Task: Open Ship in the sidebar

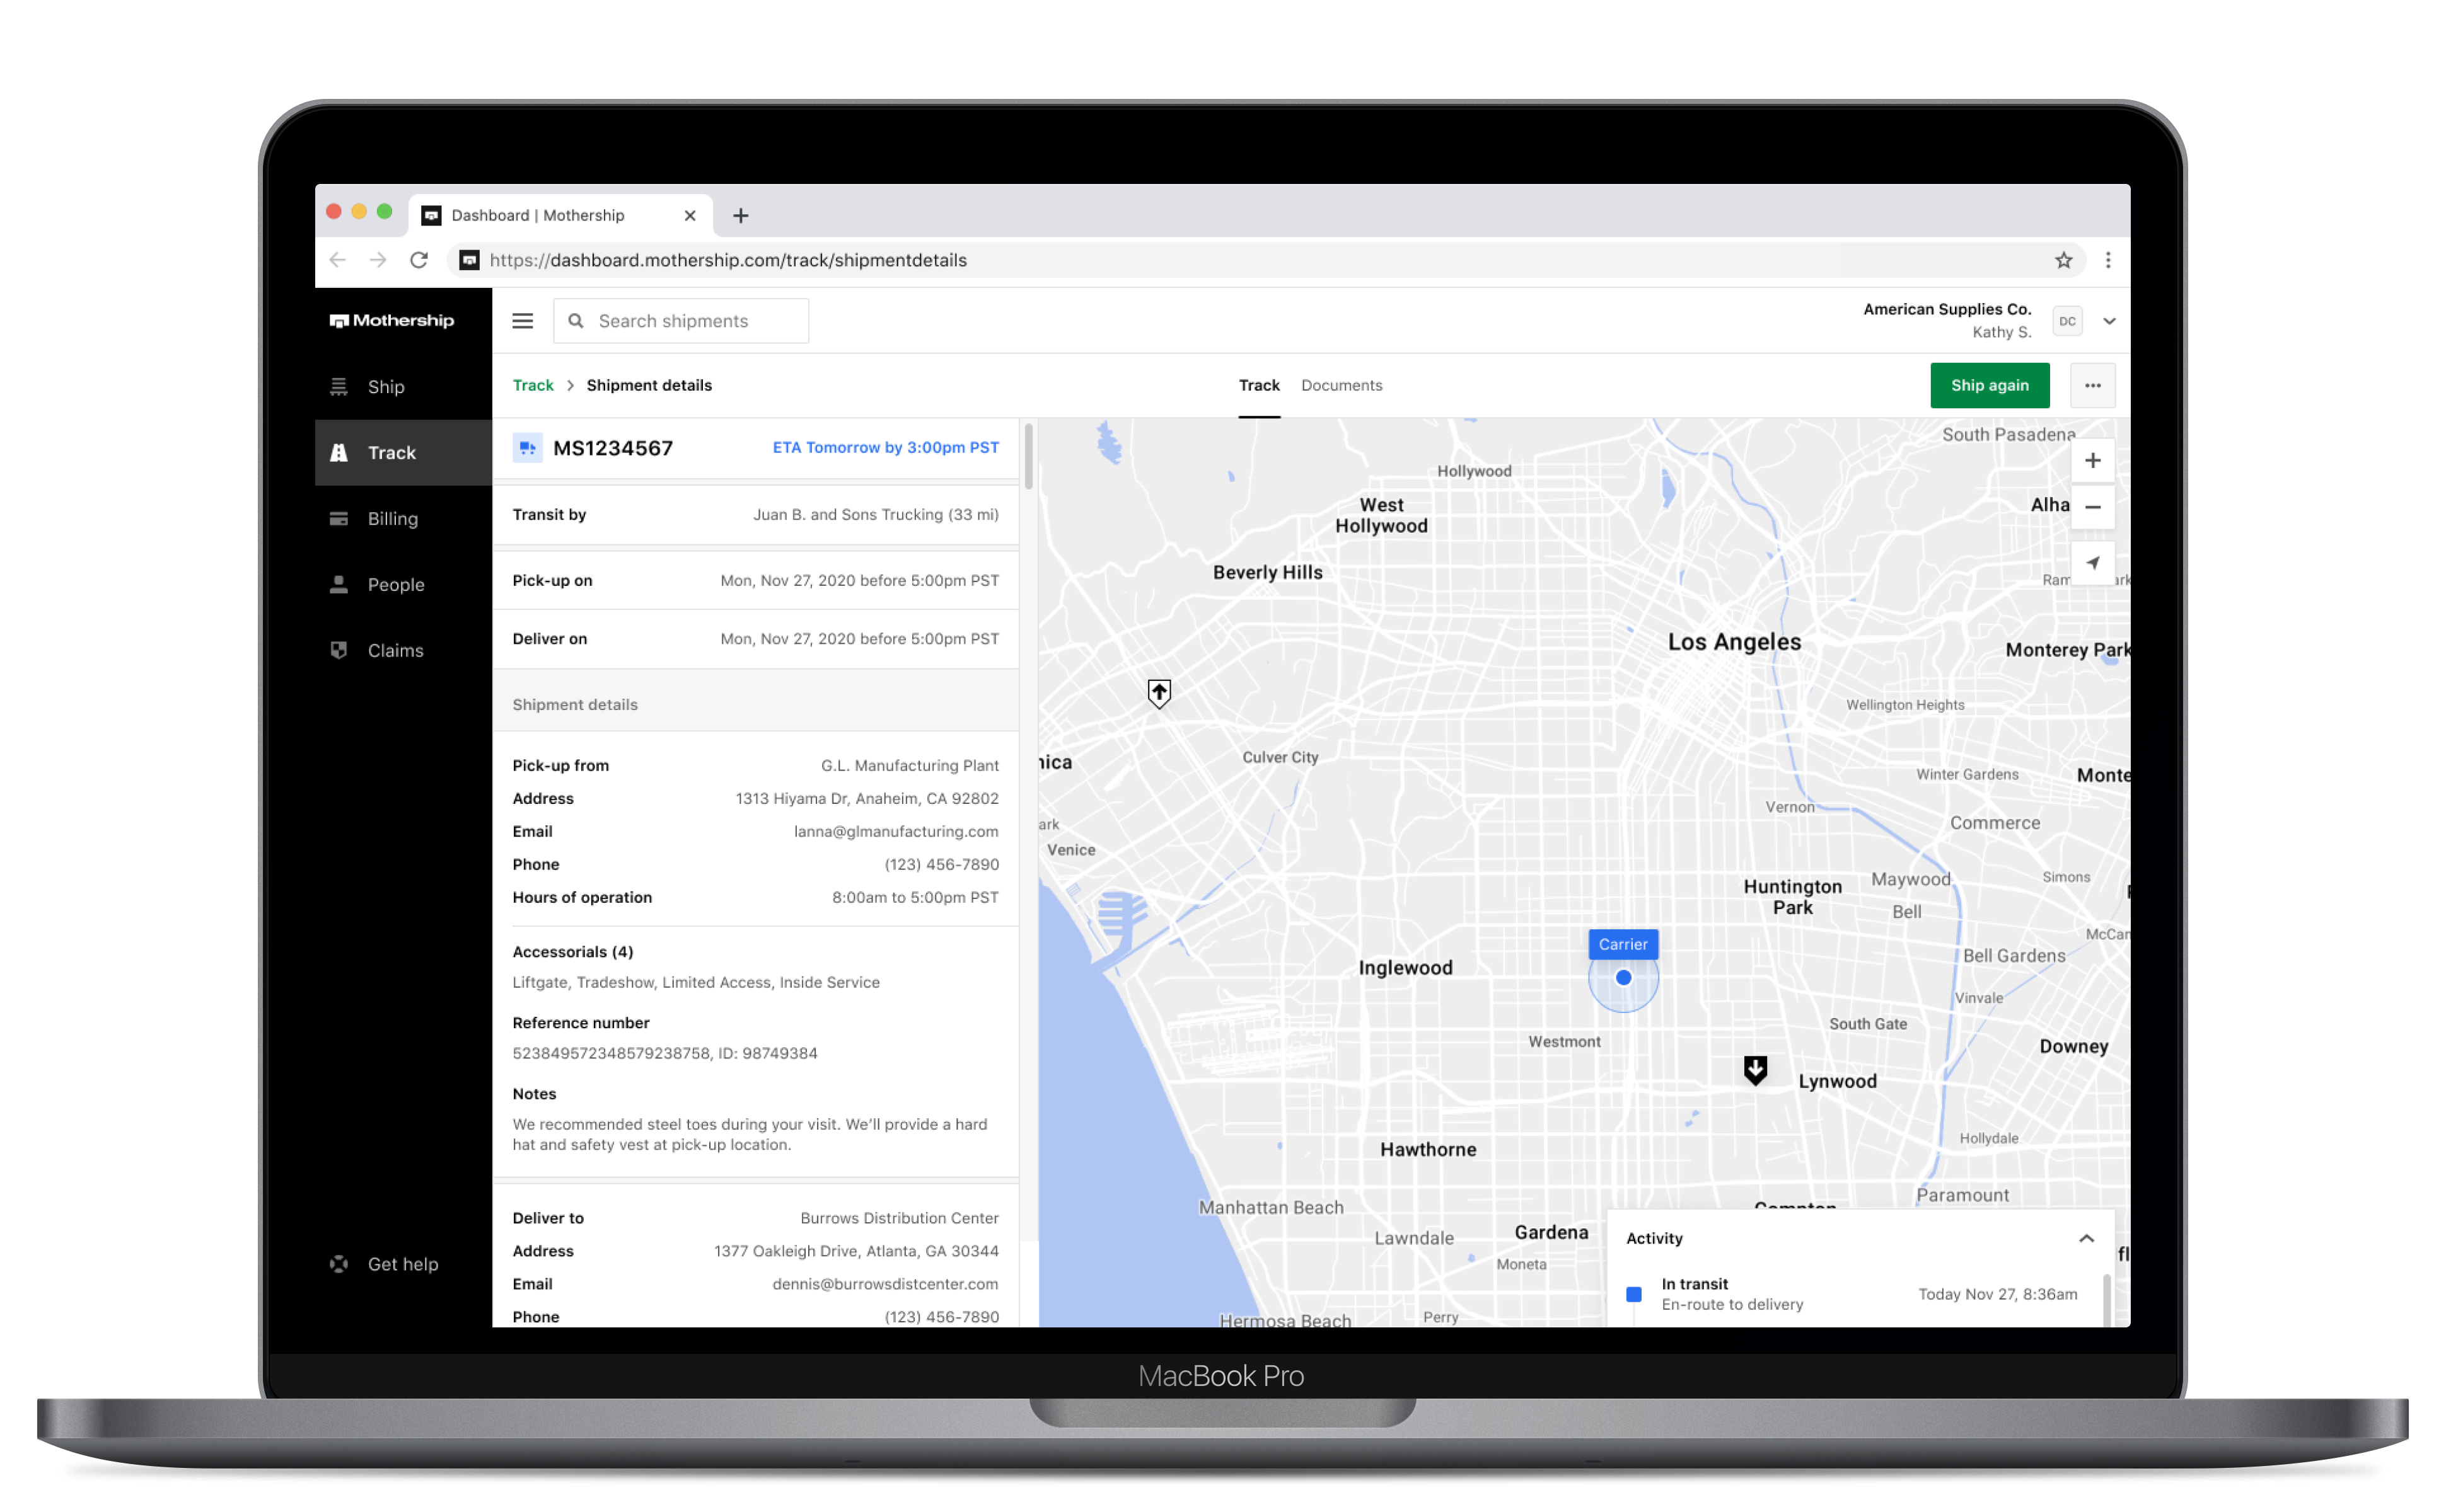Action: coord(385,387)
